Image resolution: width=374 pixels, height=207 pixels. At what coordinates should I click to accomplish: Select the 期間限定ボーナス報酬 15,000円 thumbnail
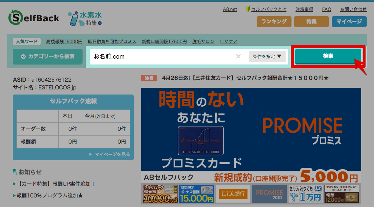click(197, 194)
